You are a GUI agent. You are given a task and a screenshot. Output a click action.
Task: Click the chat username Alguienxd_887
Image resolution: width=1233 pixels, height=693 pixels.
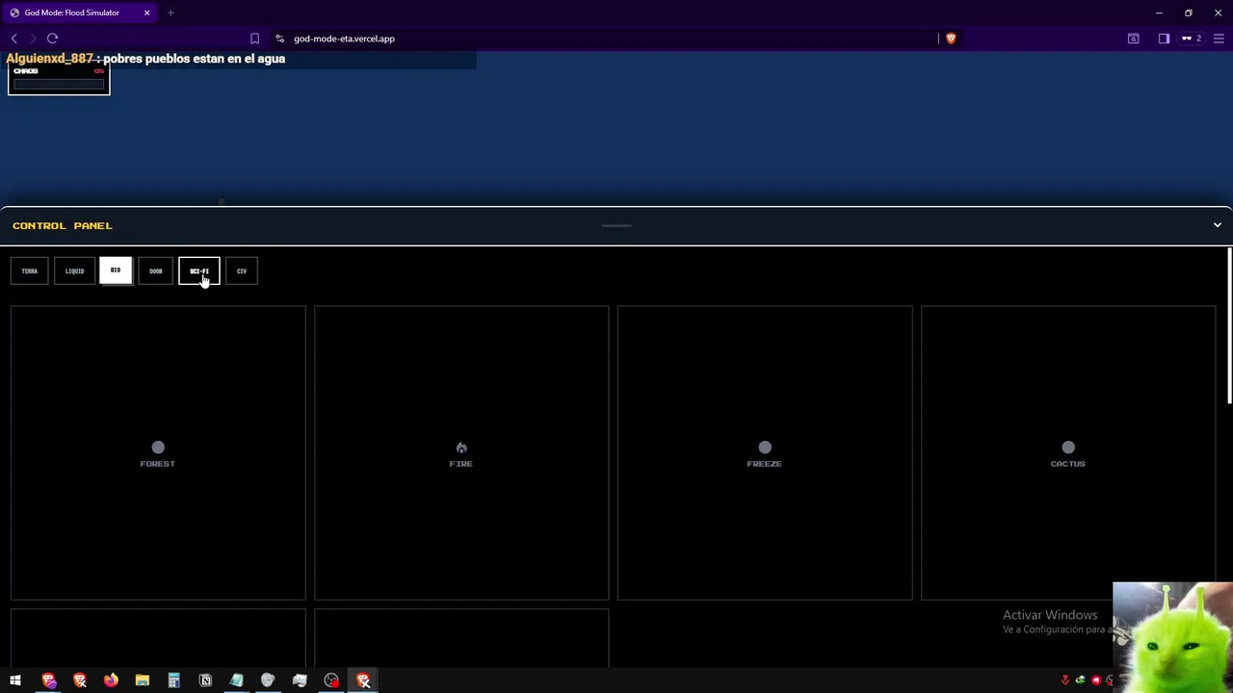pos(49,59)
